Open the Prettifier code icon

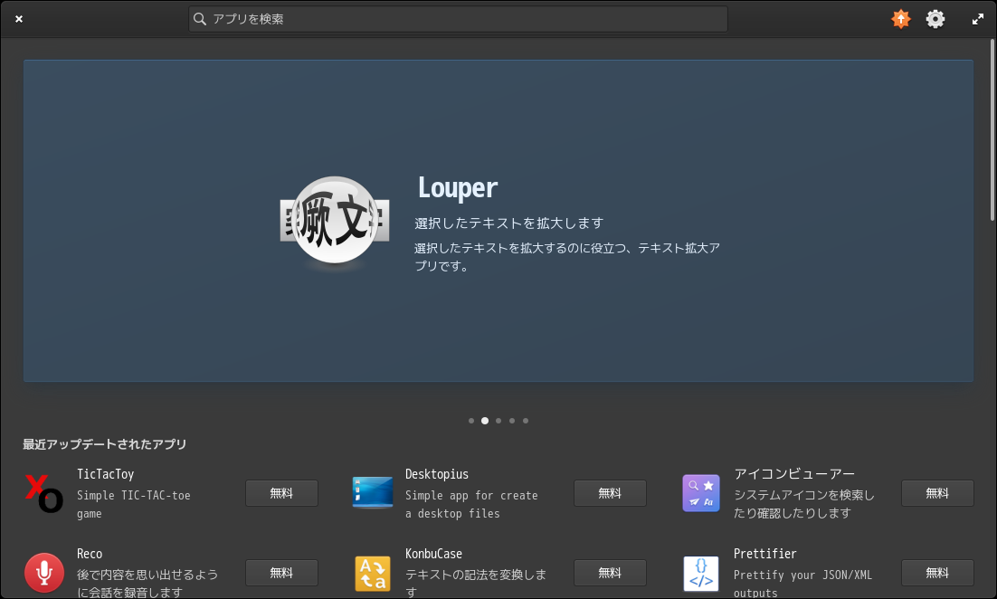click(x=700, y=573)
